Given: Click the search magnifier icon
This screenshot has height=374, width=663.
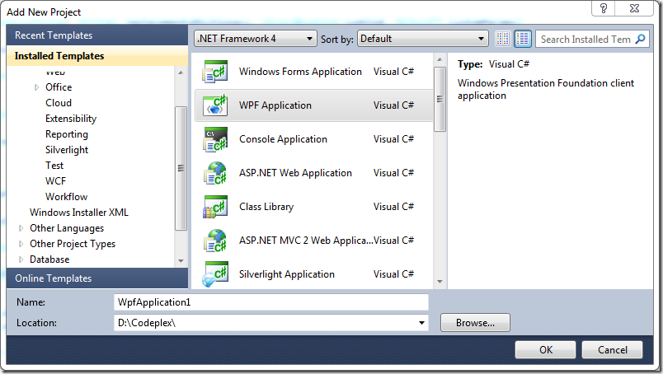Looking at the screenshot, I should 641,39.
